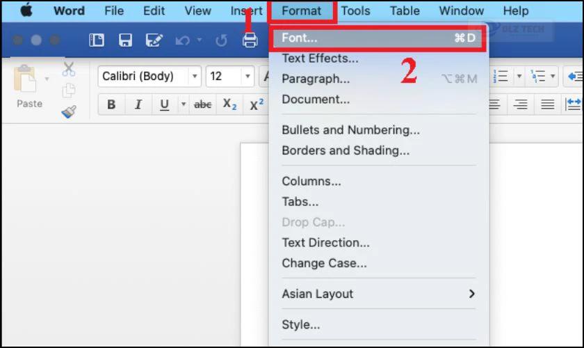The height and width of the screenshot is (348, 584).
Task: Choose Text Direction... menu item
Action: [x=378, y=242]
